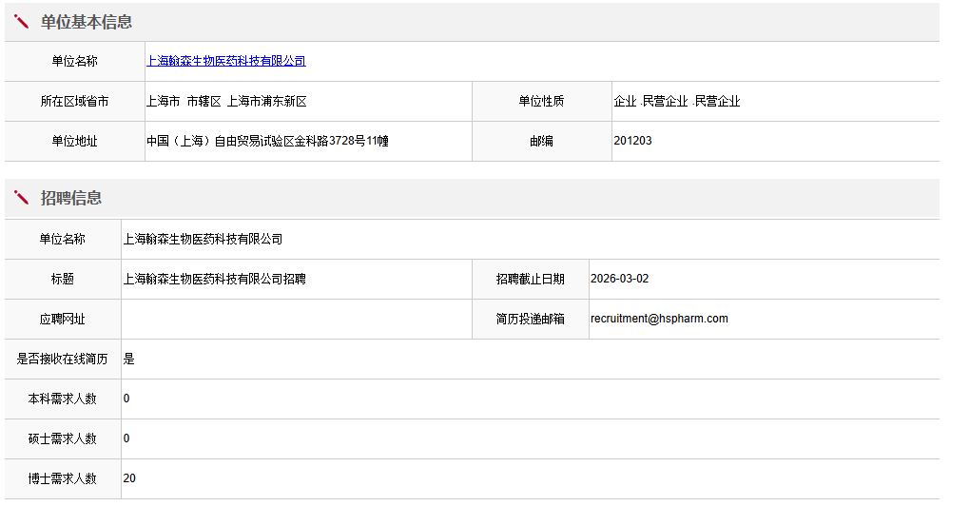Click the 是否接收在线简历 value 是
970x506 pixels.
pos(129,359)
